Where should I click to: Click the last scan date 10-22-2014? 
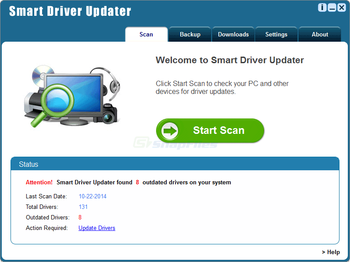click(x=93, y=196)
